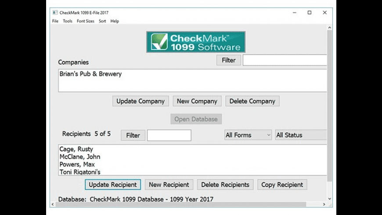
Task: Select Brian's Pub & Brewery company
Action: coord(192,74)
